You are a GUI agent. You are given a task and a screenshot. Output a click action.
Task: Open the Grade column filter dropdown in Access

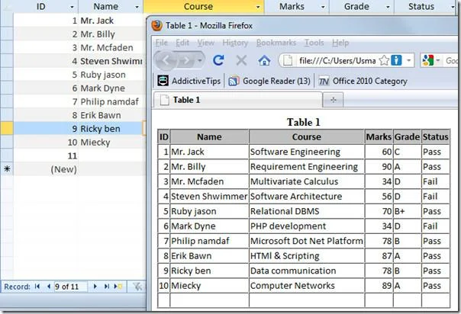(x=388, y=7)
